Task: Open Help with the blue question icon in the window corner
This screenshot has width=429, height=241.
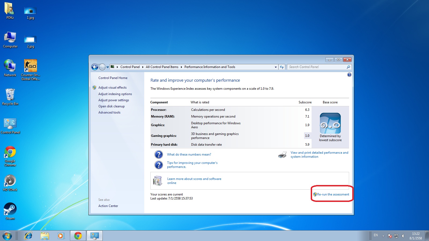Action: click(349, 75)
